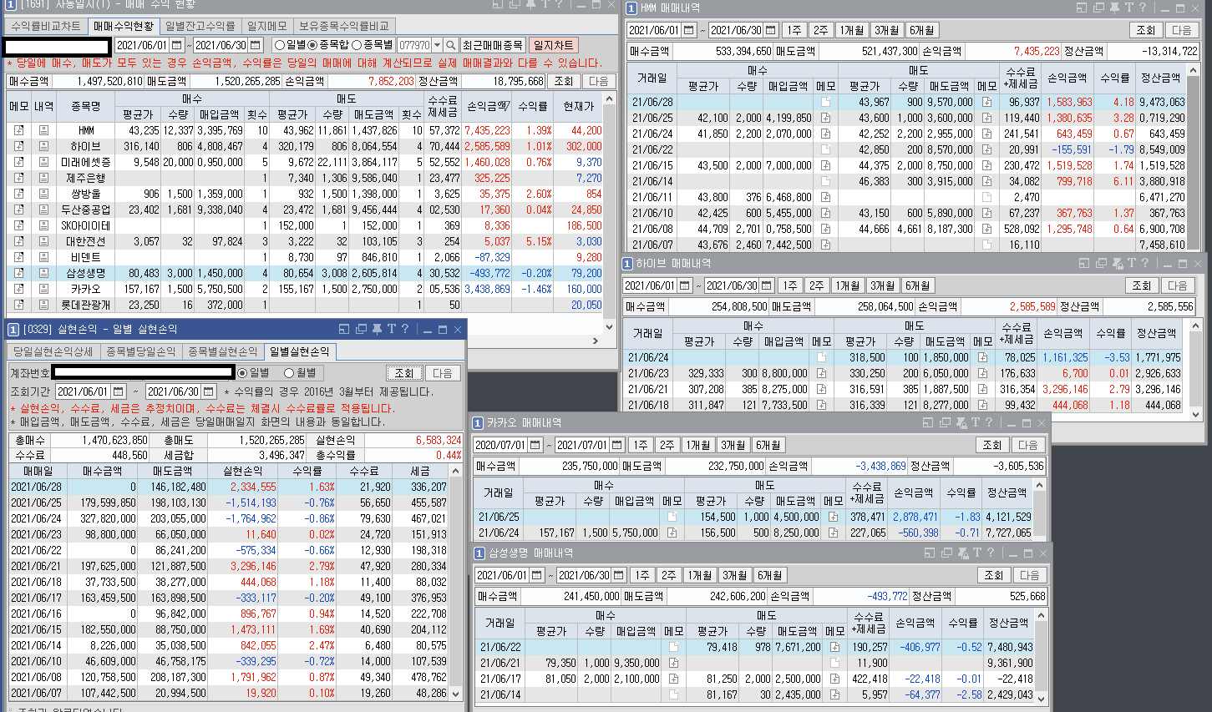Click 1개월 button in 삼성생명 매매내역 window
1212x712 pixels.
[x=699, y=575]
